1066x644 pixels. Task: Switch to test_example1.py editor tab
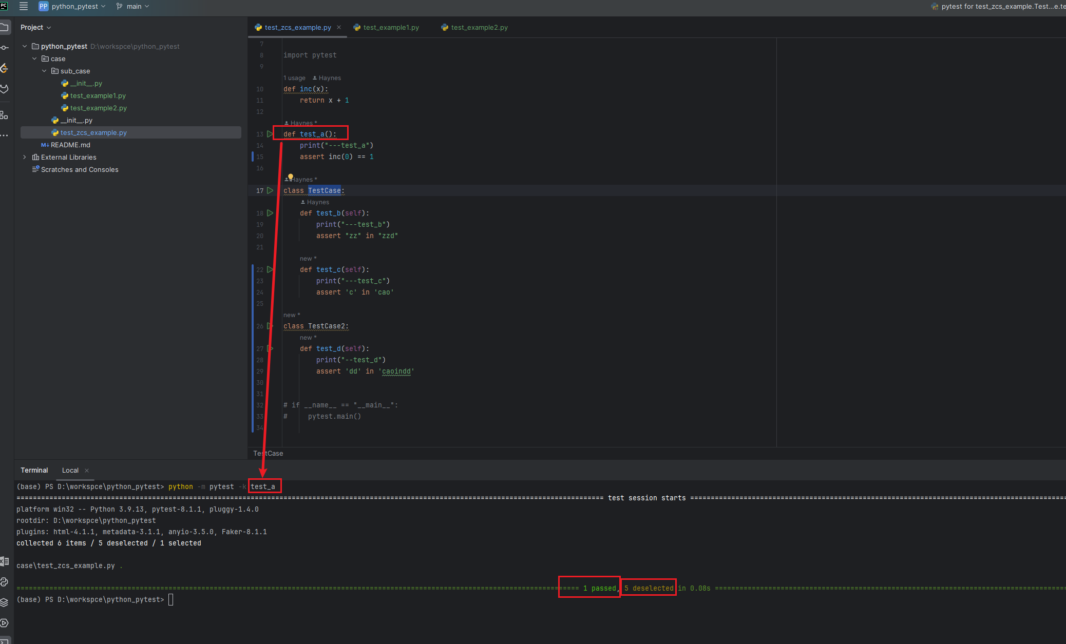click(x=391, y=27)
